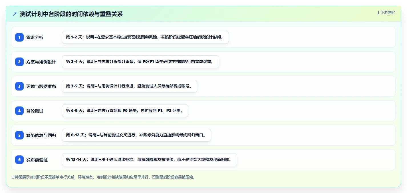
Task: Select the 缺陷修复与回归 stage label
Action: (41, 135)
